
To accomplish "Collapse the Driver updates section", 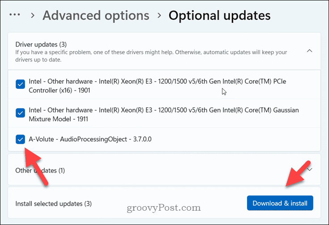I will click(x=309, y=51).
